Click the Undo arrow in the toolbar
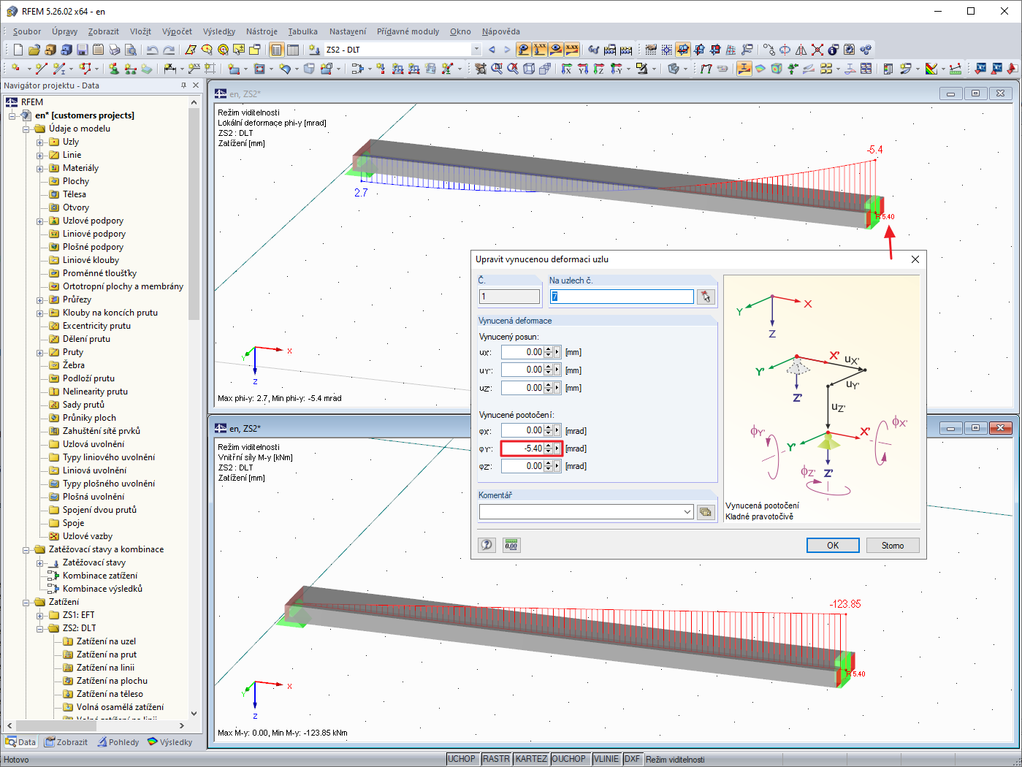The height and width of the screenshot is (767, 1022). click(152, 50)
